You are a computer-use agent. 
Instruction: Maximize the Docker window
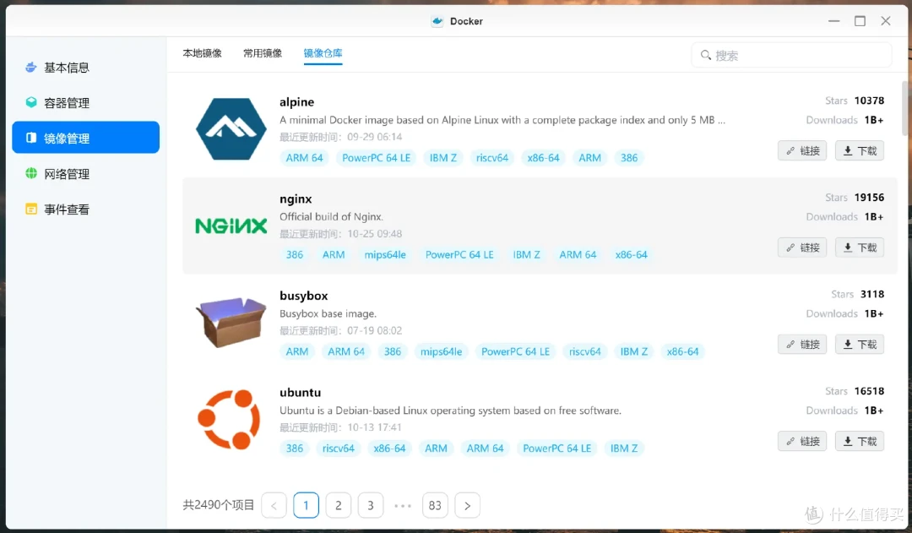pos(860,21)
